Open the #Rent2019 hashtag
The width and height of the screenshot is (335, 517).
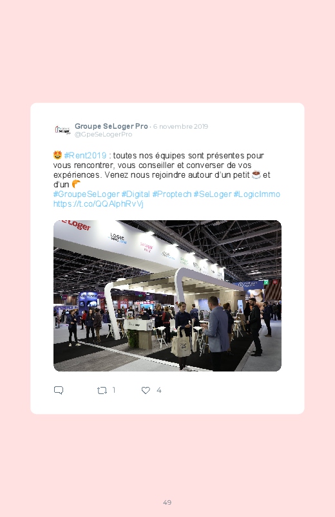85,155
